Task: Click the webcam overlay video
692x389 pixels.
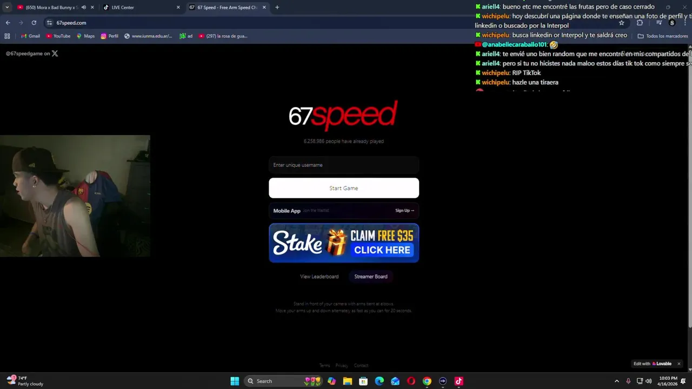Action: tap(75, 196)
